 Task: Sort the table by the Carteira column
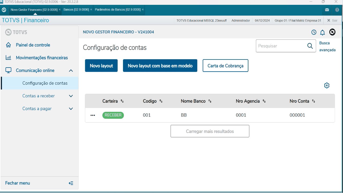(122, 101)
